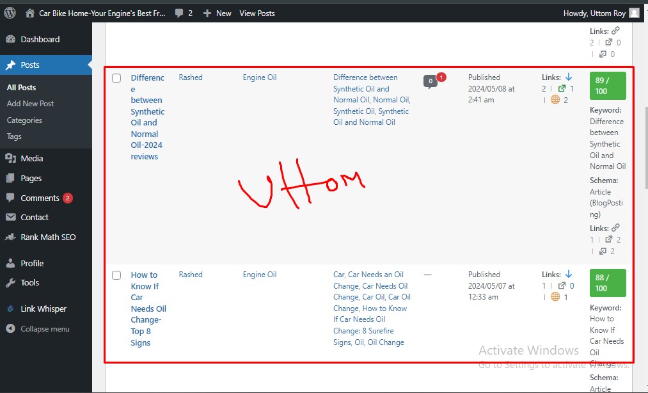Viewport: 648px width, 393px height.
Task: Click external globe link icon in Synthetic Oil row
Action: (x=555, y=100)
